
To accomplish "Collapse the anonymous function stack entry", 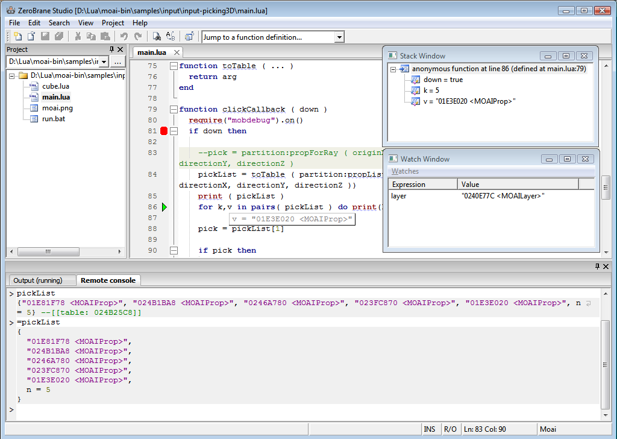I will click(393, 69).
